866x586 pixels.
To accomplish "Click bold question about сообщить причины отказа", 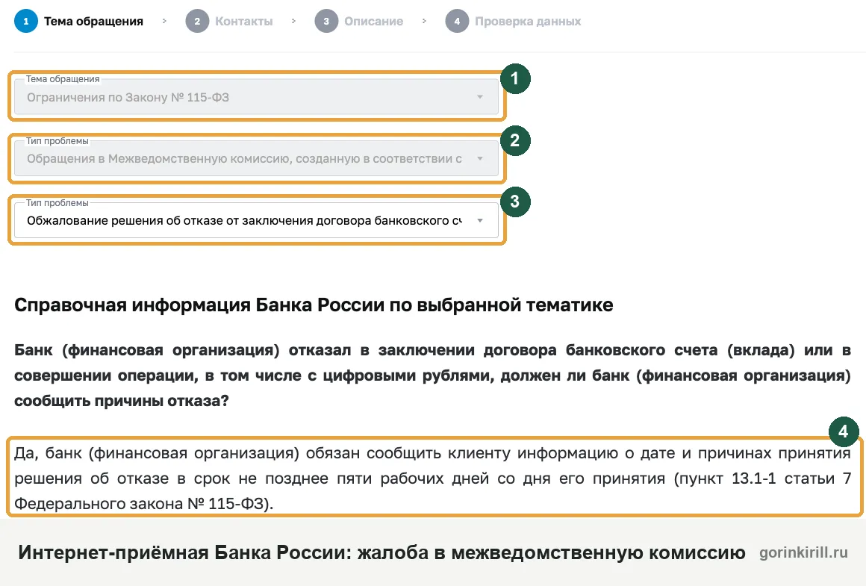I will 432,375.
